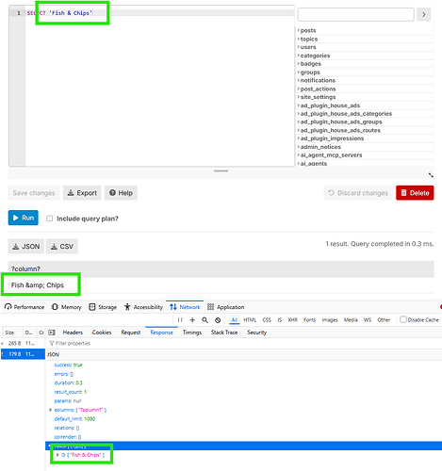
Task: Open the Storage devtools tab
Action: [x=103, y=307]
